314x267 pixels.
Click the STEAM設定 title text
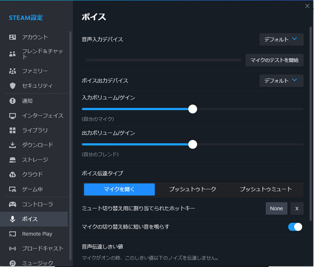[26, 18]
